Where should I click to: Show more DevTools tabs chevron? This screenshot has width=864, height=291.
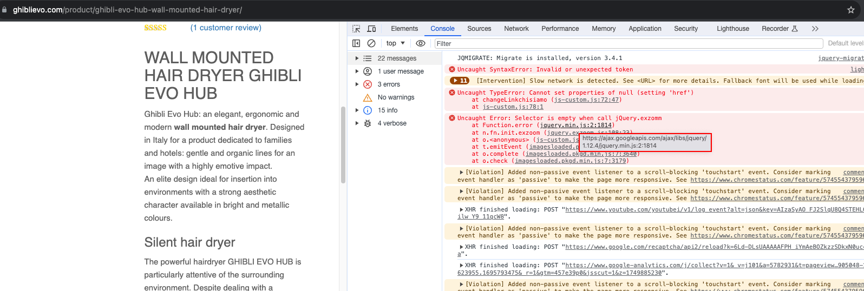(815, 29)
